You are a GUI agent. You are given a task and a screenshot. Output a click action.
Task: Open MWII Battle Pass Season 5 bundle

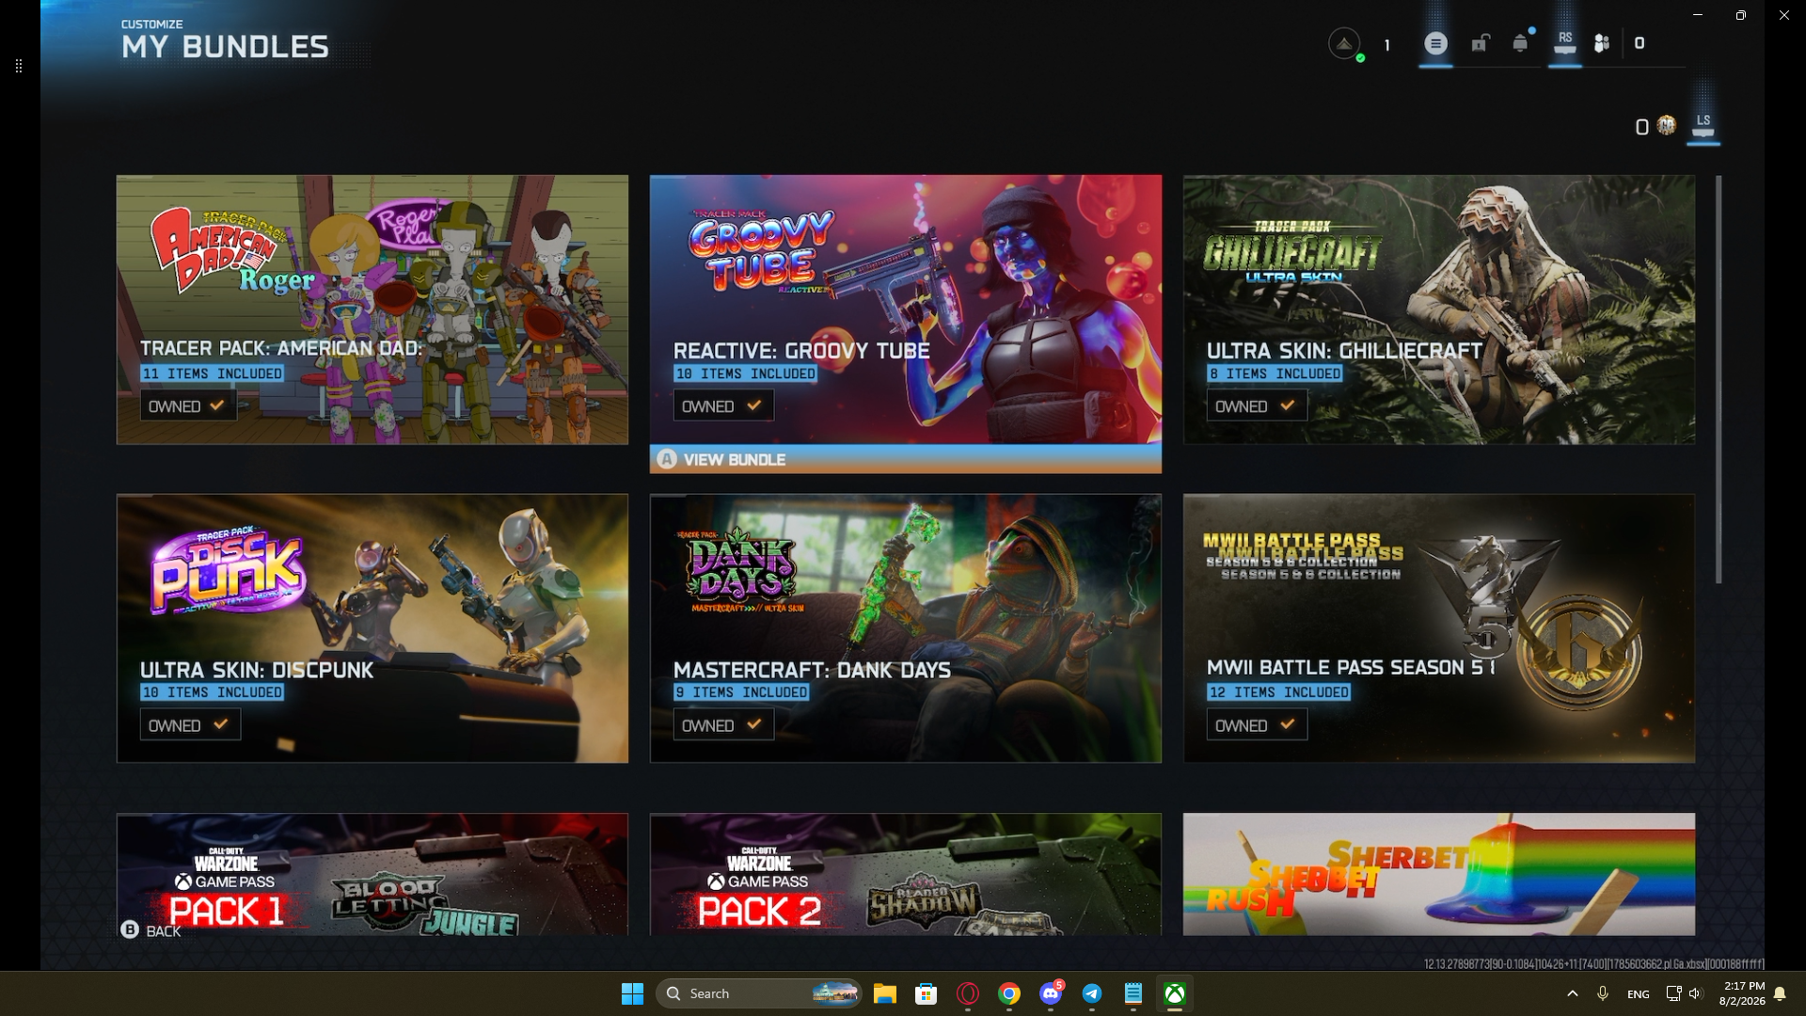[1439, 628]
